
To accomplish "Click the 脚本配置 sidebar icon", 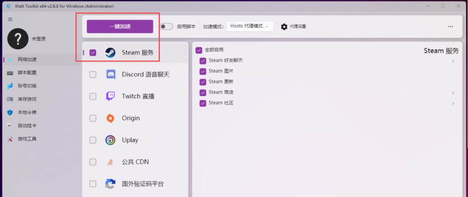I will (10, 73).
